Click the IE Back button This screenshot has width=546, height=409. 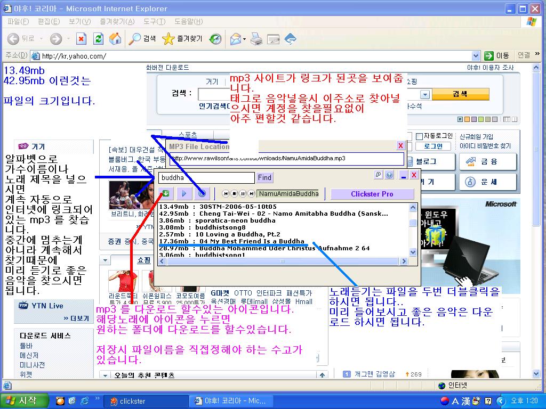(21, 38)
